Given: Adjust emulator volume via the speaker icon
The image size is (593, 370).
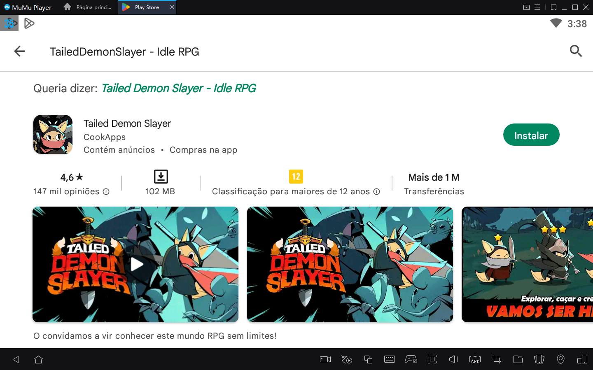Looking at the screenshot, I should click(453, 359).
